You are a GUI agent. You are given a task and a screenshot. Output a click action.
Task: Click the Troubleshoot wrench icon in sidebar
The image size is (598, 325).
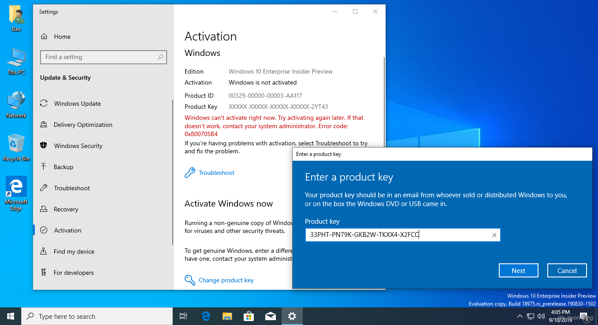(44, 188)
